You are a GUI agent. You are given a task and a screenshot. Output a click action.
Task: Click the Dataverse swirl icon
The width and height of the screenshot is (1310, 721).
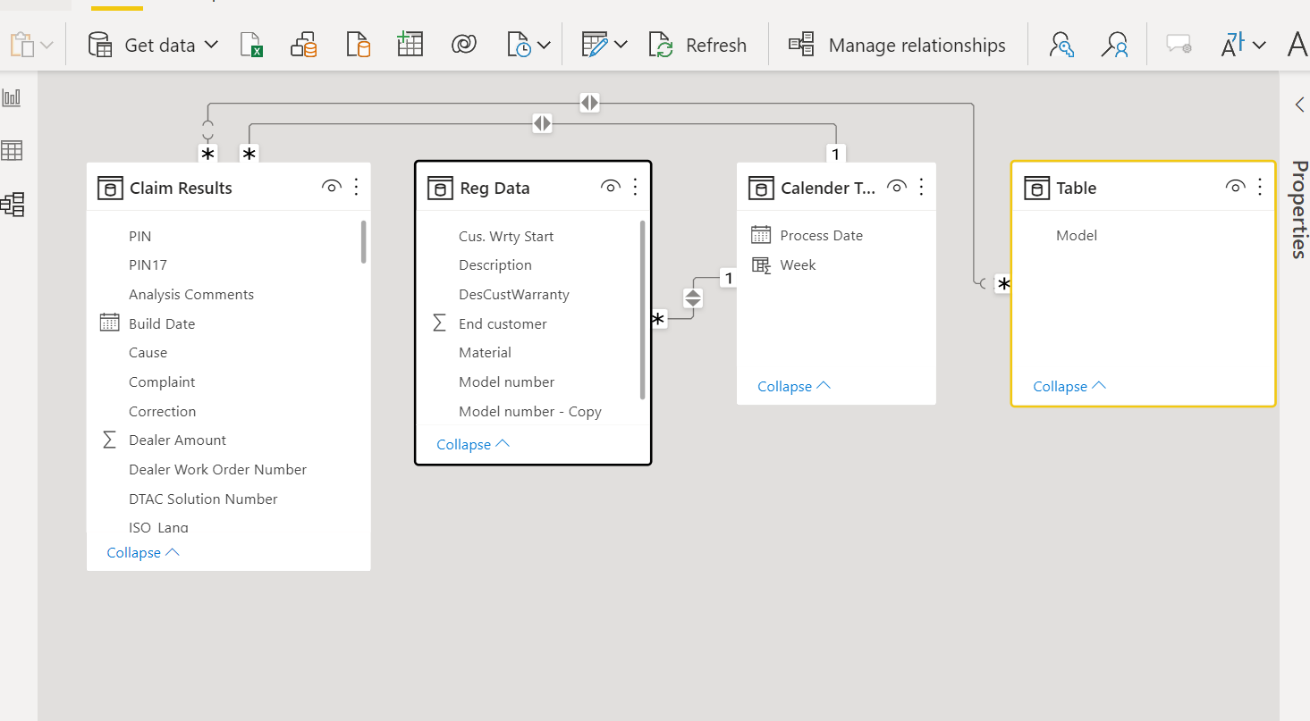point(464,45)
